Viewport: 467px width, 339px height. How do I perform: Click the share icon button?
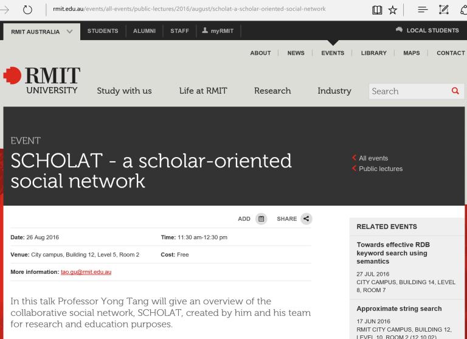[x=306, y=219]
